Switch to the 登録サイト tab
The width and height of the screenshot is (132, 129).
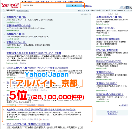(31, 2)
